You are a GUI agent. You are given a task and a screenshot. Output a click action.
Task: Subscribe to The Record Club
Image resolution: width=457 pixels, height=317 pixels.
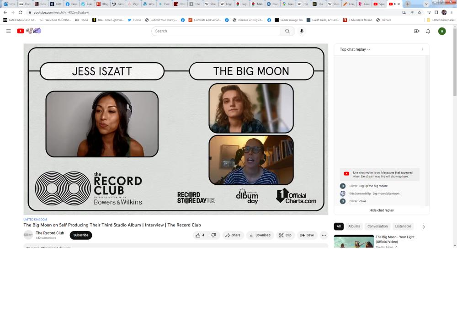point(81,235)
